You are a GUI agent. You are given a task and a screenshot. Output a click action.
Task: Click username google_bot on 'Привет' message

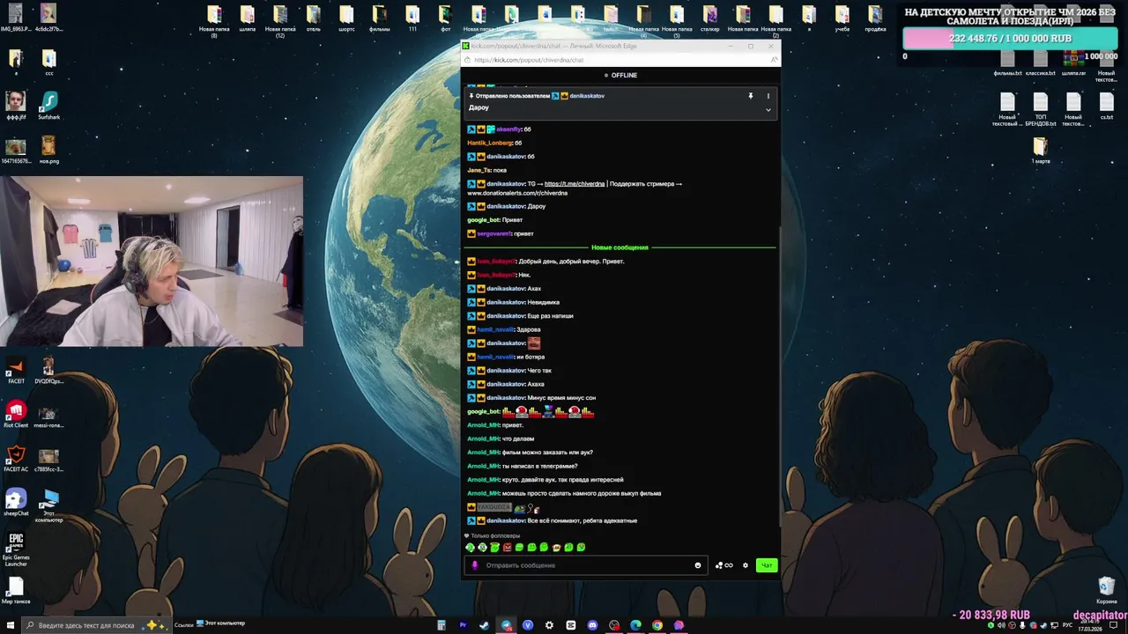483,220
